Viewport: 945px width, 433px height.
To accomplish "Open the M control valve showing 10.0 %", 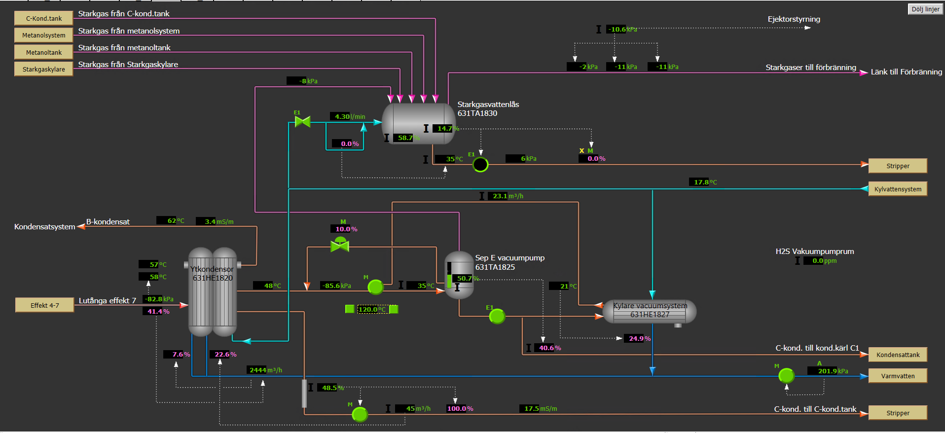I will tap(340, 245).
